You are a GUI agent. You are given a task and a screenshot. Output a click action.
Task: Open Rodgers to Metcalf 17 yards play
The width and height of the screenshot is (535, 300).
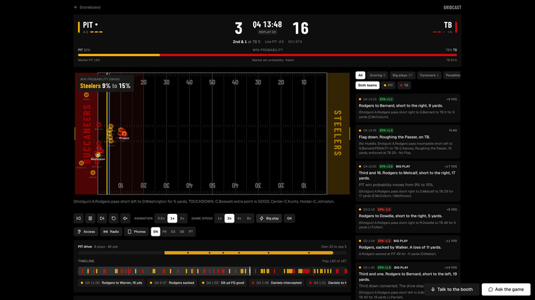(408, 181)
